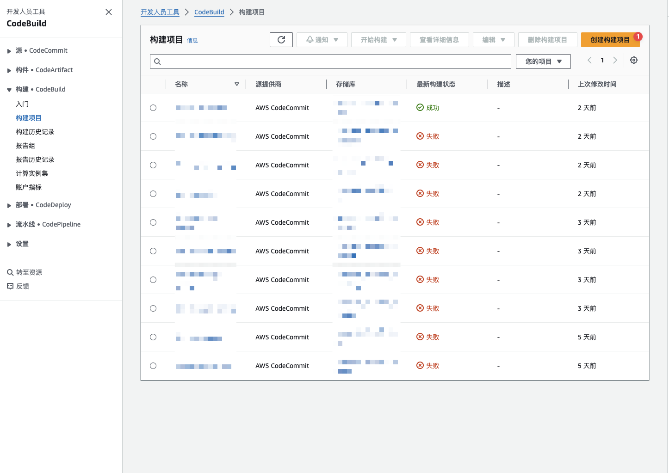Click the bell icon in 通知 button
This screenshot has height=473, width=669.
(x=310, y=40)
